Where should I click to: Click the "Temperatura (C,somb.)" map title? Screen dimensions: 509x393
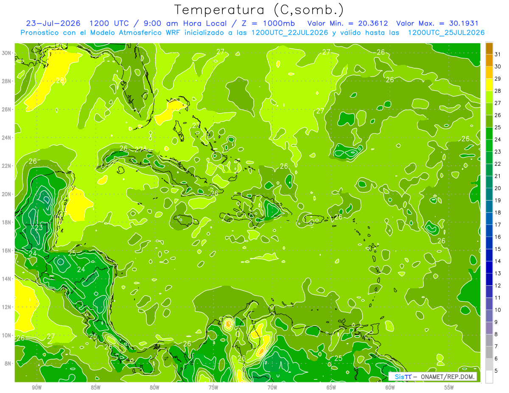(259, 10)
